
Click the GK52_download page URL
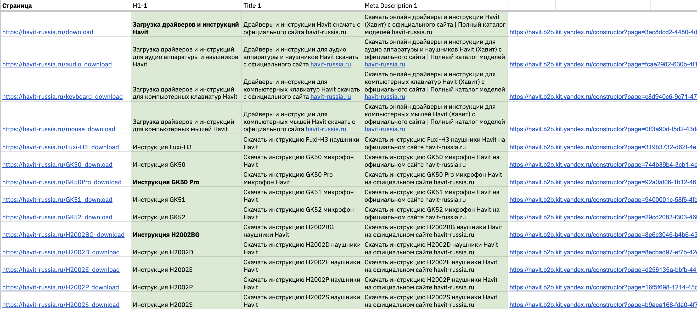[57, 217]
